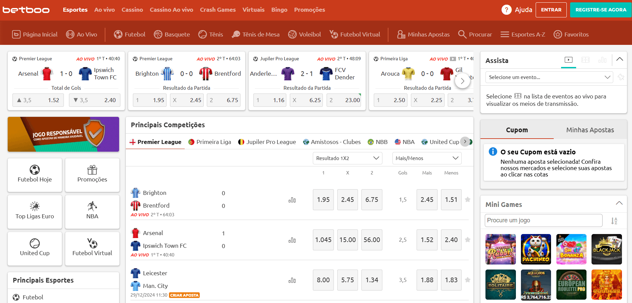Image resolution: width=632 pixels, height=303 pixels.
Task: Click the A-Z sort icon in Mini Games
Action: [614, 221]
